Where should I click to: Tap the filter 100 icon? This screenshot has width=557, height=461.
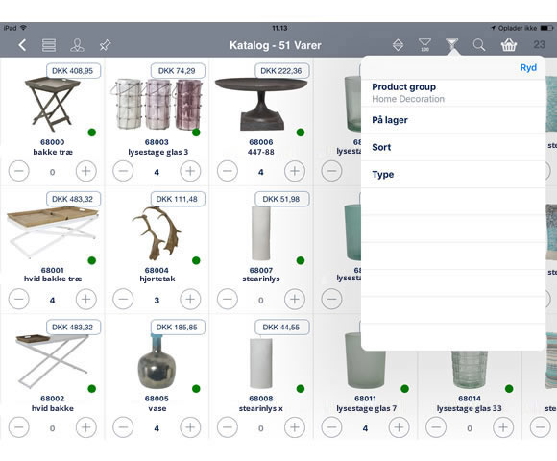(424, 45)
